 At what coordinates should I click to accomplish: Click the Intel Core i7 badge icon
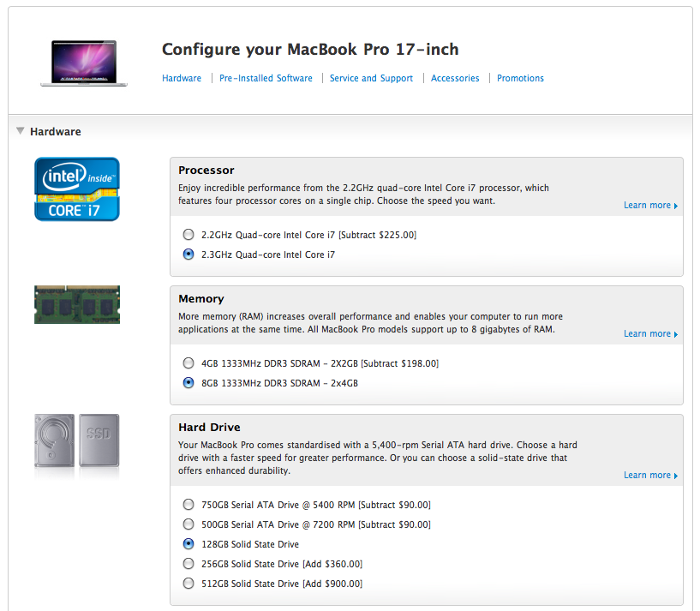[77, 189]
